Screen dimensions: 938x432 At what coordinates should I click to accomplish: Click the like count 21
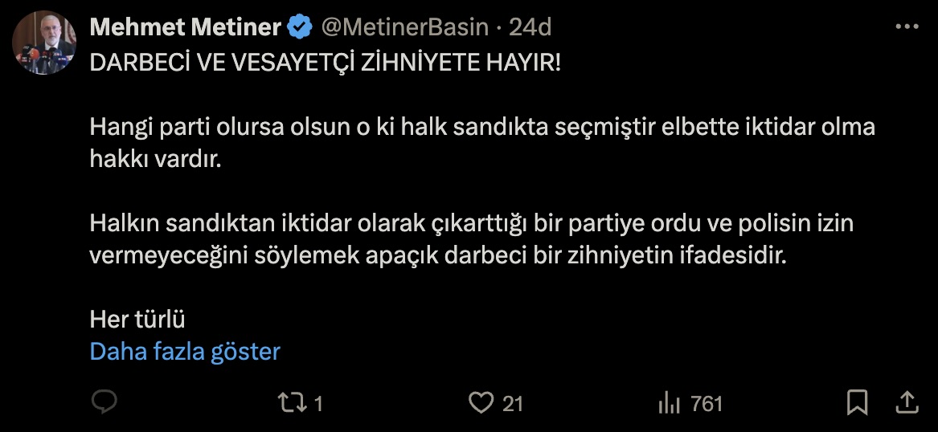tap(513, 403)
